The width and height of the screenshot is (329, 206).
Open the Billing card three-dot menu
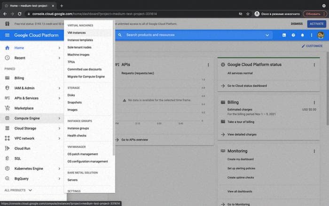[314, 103]
